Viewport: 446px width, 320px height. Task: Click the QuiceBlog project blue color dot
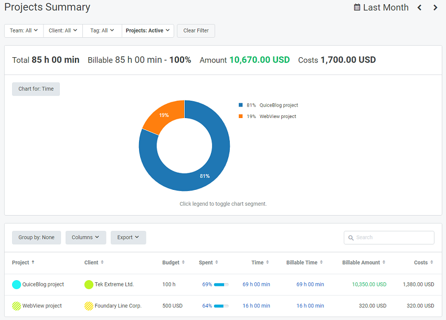click(15, 285)
